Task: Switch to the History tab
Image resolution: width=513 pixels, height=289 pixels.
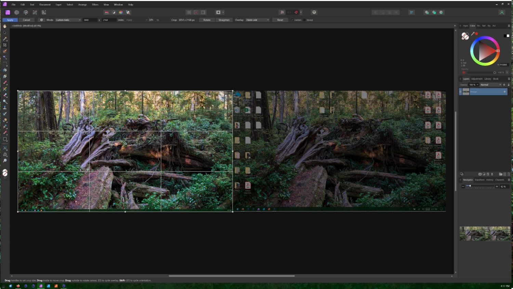Action: pyautogui.click(x=490, y=180)
